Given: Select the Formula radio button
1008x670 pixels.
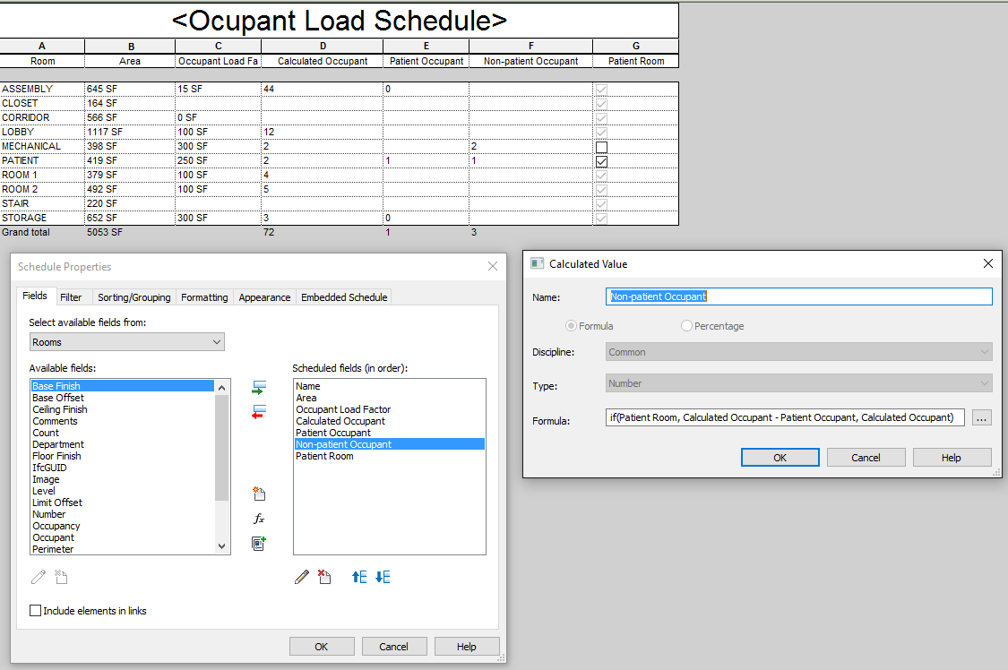Looking at the screenshot, I should (571, 326).
